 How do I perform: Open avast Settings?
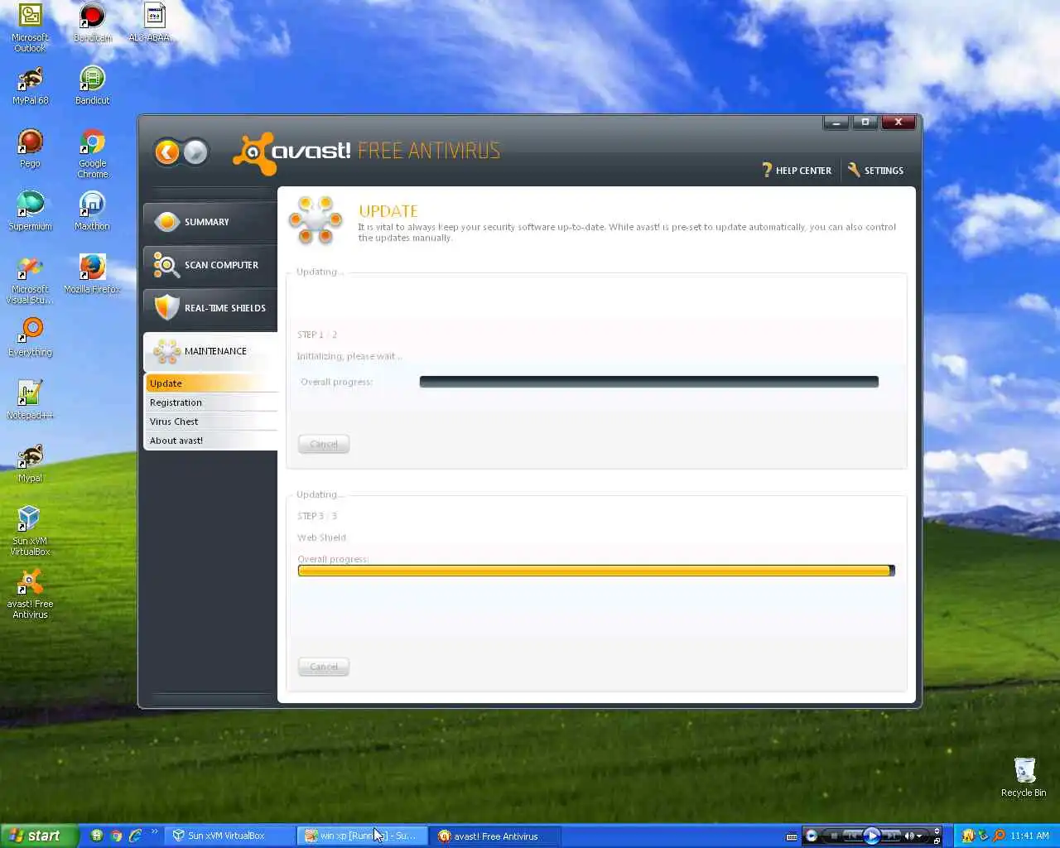(875, 170)
